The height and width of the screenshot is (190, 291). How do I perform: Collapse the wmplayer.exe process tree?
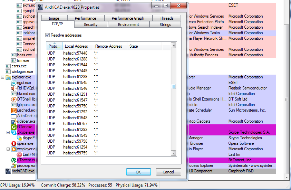point(8,149)
